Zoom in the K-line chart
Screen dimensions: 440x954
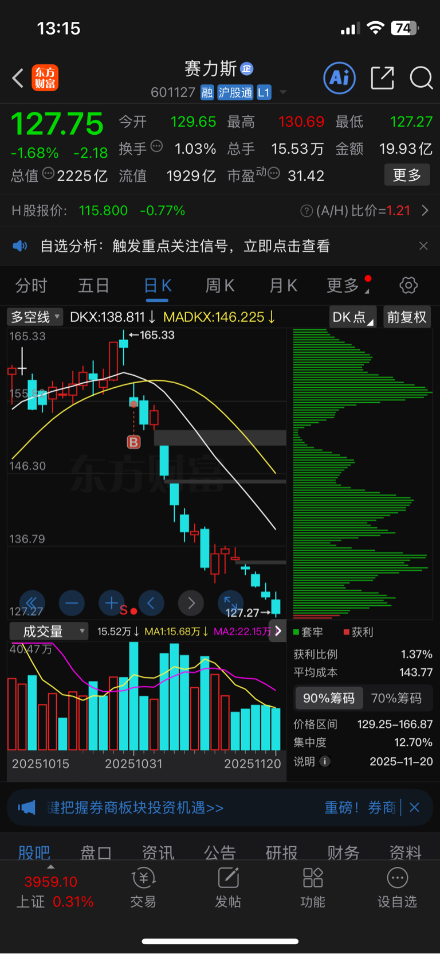click(x=112, y=603)
